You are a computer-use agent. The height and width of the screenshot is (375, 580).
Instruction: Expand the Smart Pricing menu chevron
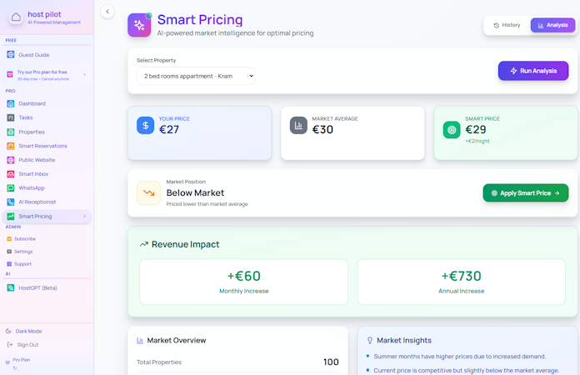(x=84, y=217)
